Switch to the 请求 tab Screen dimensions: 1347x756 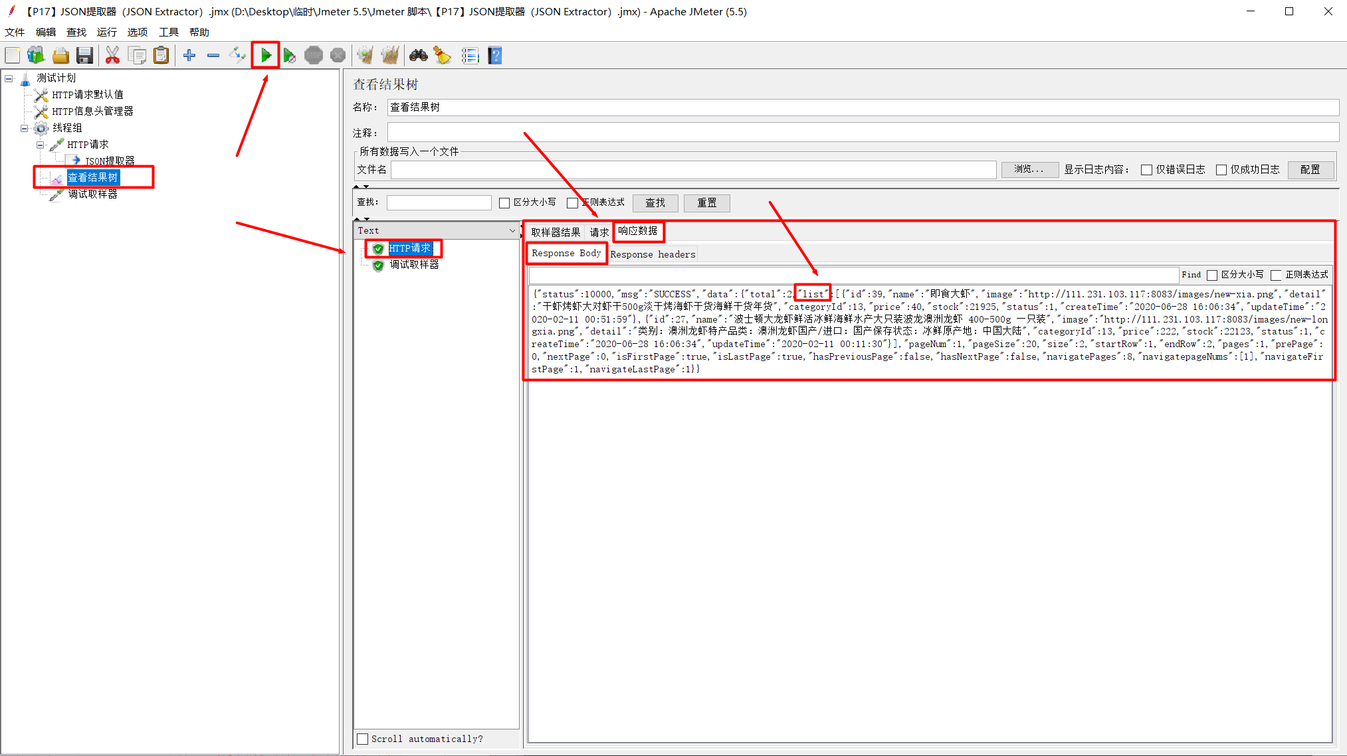click(599, 233)
